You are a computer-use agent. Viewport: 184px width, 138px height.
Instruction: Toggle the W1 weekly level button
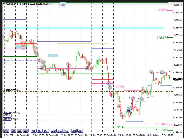coord(14,131)
